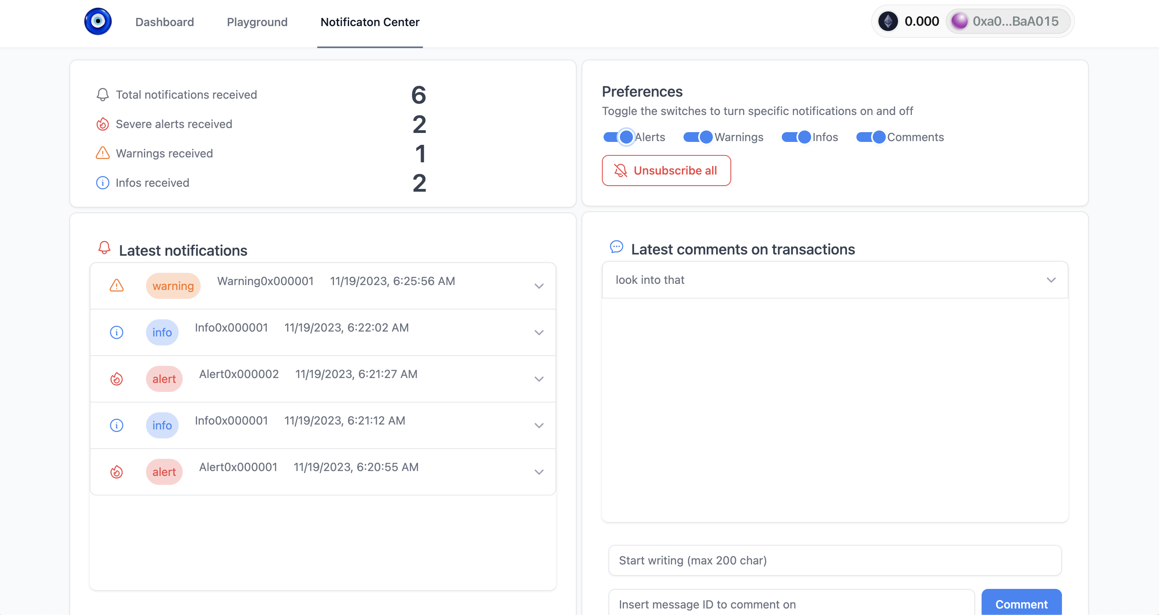Toggle the Alerts notifications switch
The width and height of the screenshot is (1159, 615).
[619, 137]
